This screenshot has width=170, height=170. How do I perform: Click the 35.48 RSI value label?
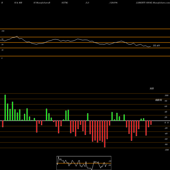coord(156,46)
